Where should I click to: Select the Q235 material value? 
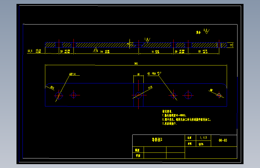pyautogui.click(x=201, y=144)
